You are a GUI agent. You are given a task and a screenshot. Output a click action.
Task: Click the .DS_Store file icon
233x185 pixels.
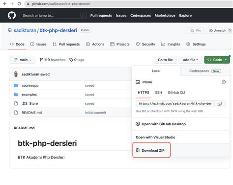16,103
